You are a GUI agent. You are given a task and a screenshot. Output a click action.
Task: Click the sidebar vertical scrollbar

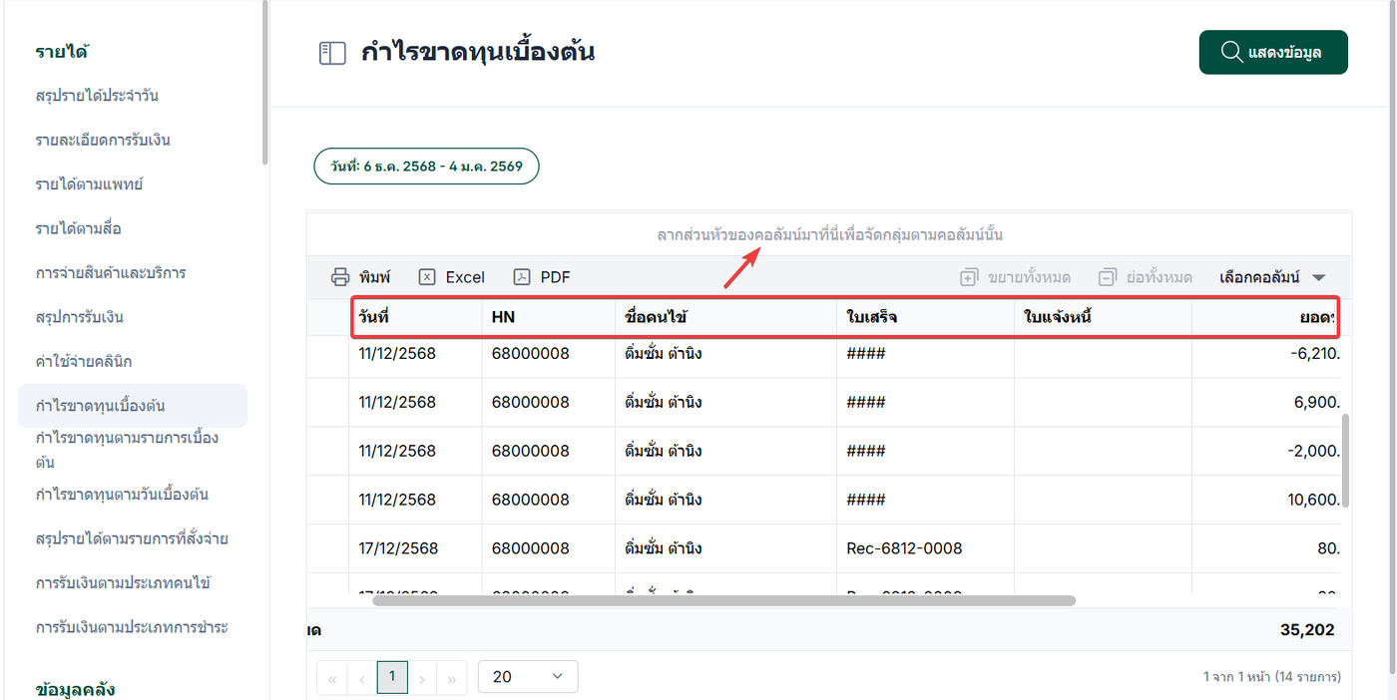(264, 82)
